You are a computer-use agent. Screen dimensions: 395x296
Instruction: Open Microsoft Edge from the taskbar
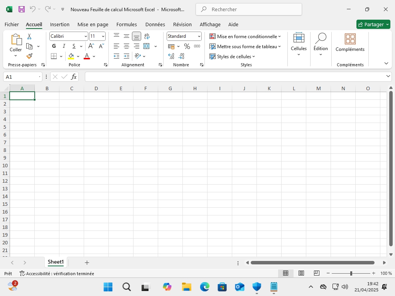tap(204, 287)
